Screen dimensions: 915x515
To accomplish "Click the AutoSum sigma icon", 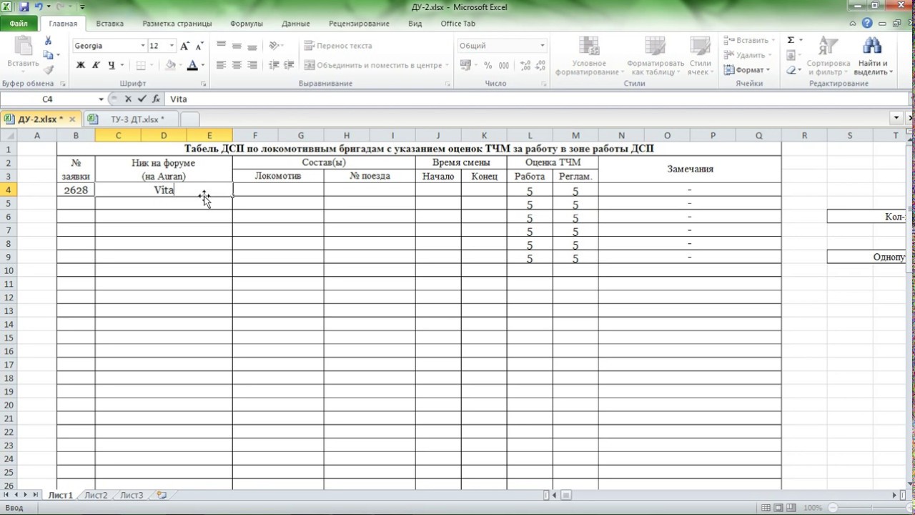I will tap(791, 40).
